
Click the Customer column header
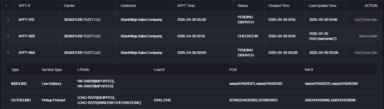point(128,6)
